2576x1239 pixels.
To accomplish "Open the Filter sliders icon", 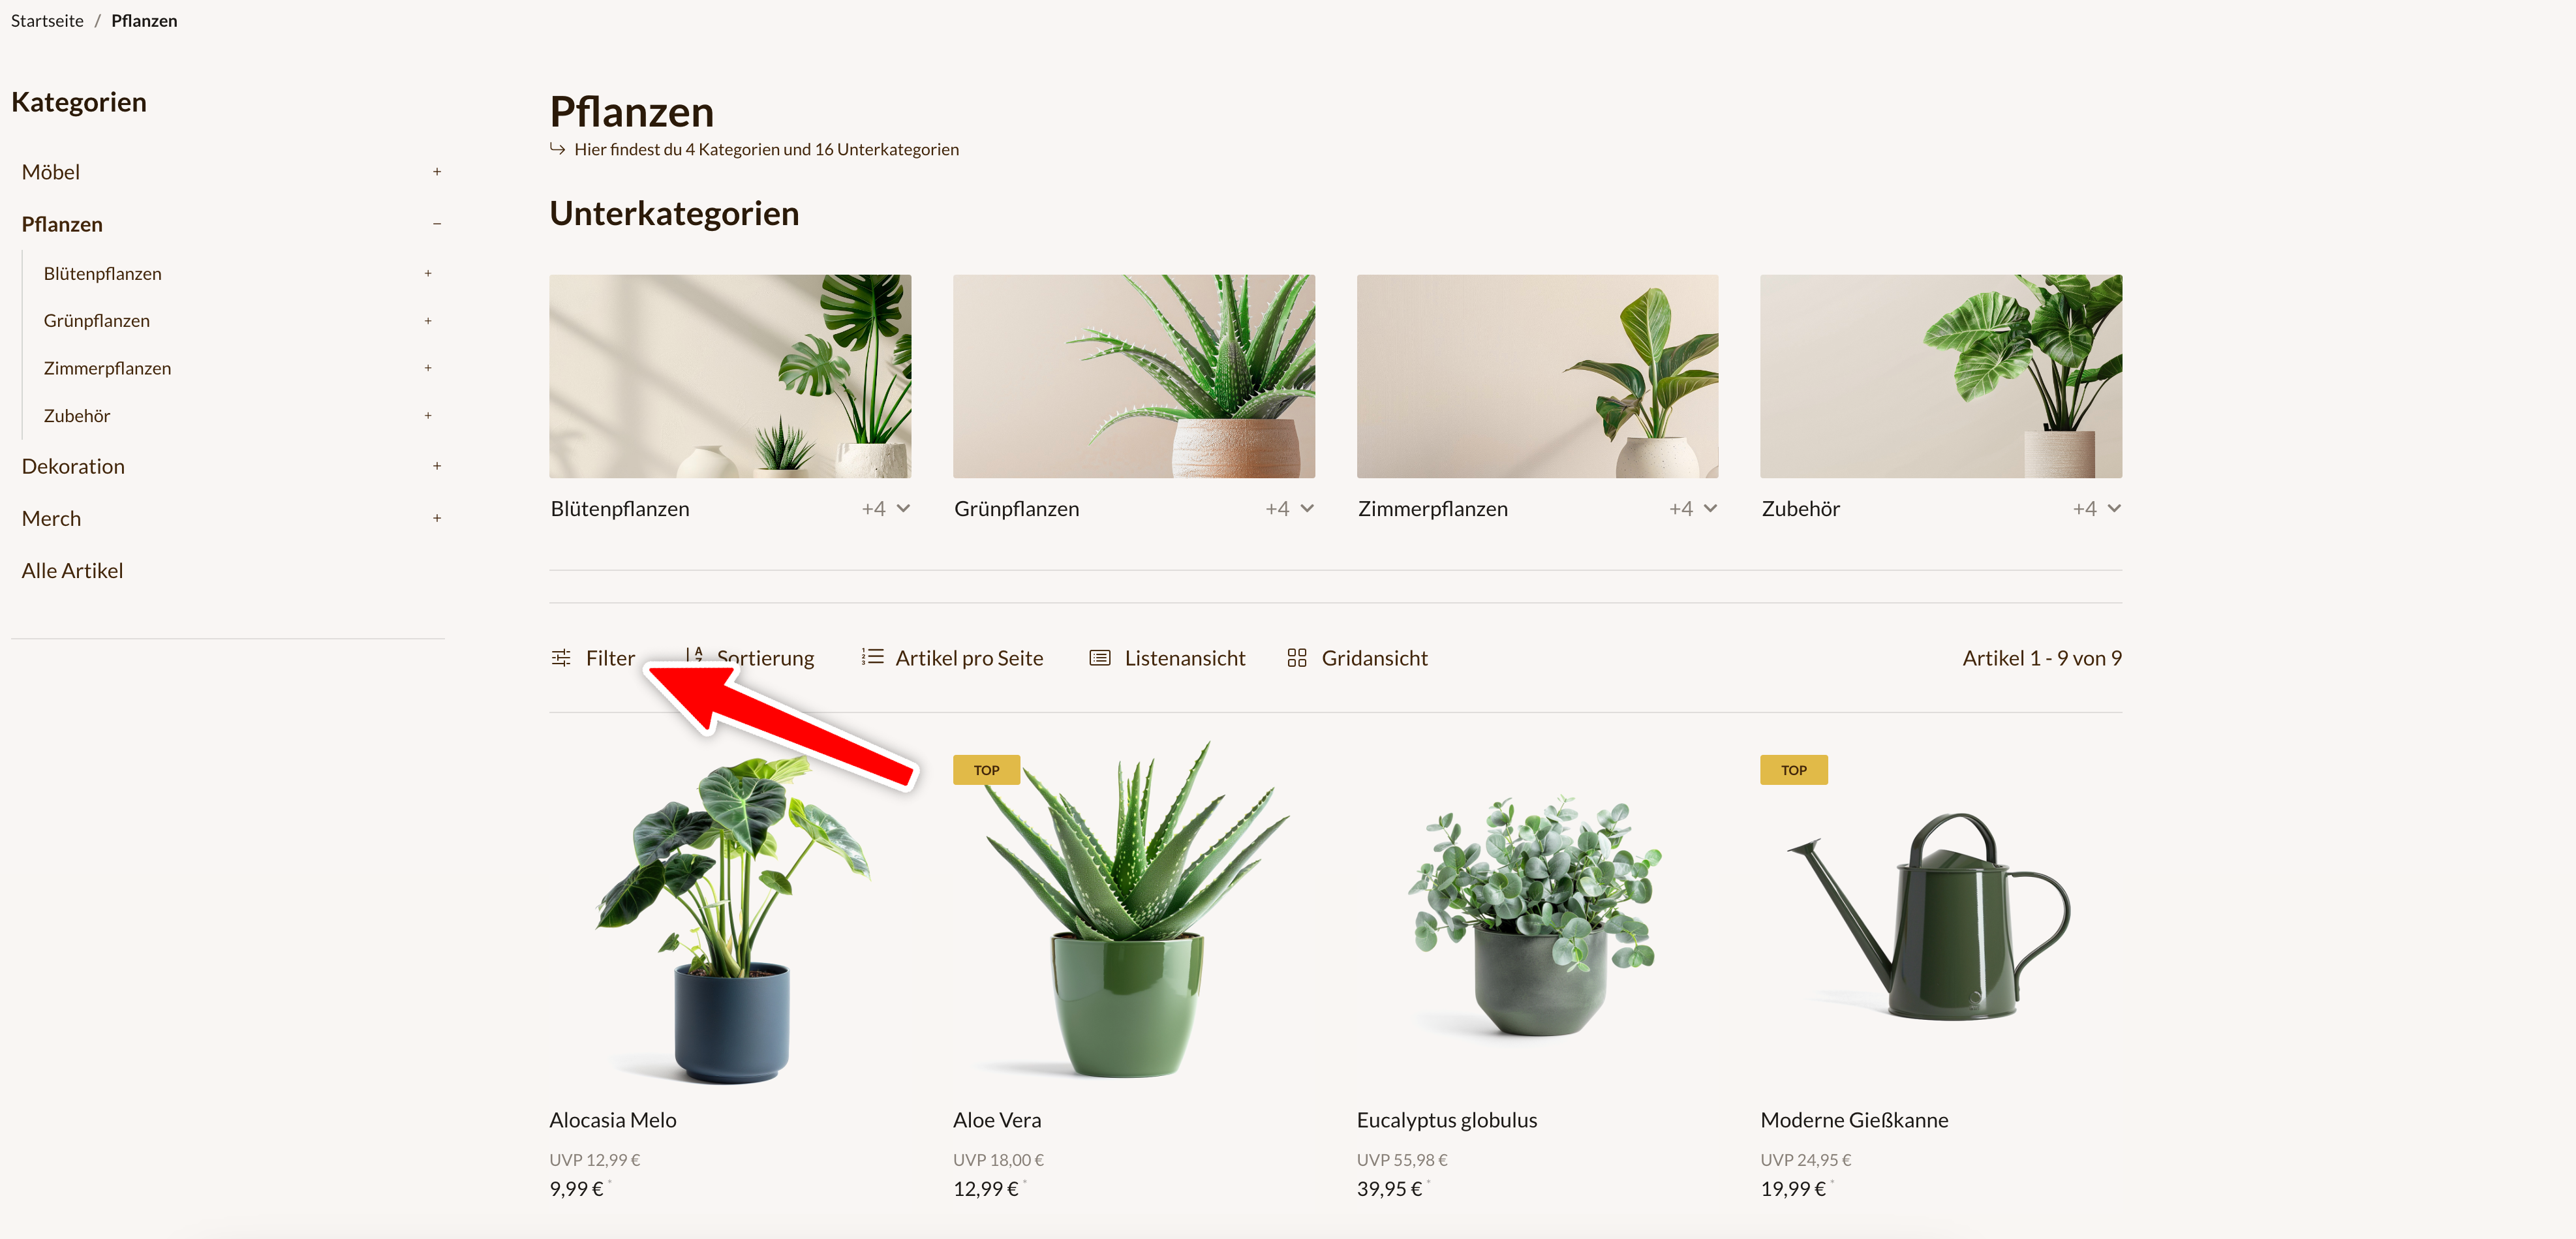I will [561, 658].
